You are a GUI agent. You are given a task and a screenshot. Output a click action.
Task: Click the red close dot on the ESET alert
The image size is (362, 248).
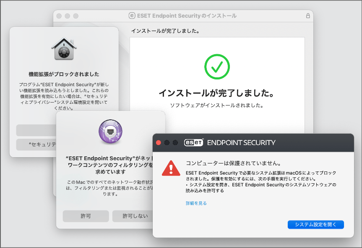[158, 143]
